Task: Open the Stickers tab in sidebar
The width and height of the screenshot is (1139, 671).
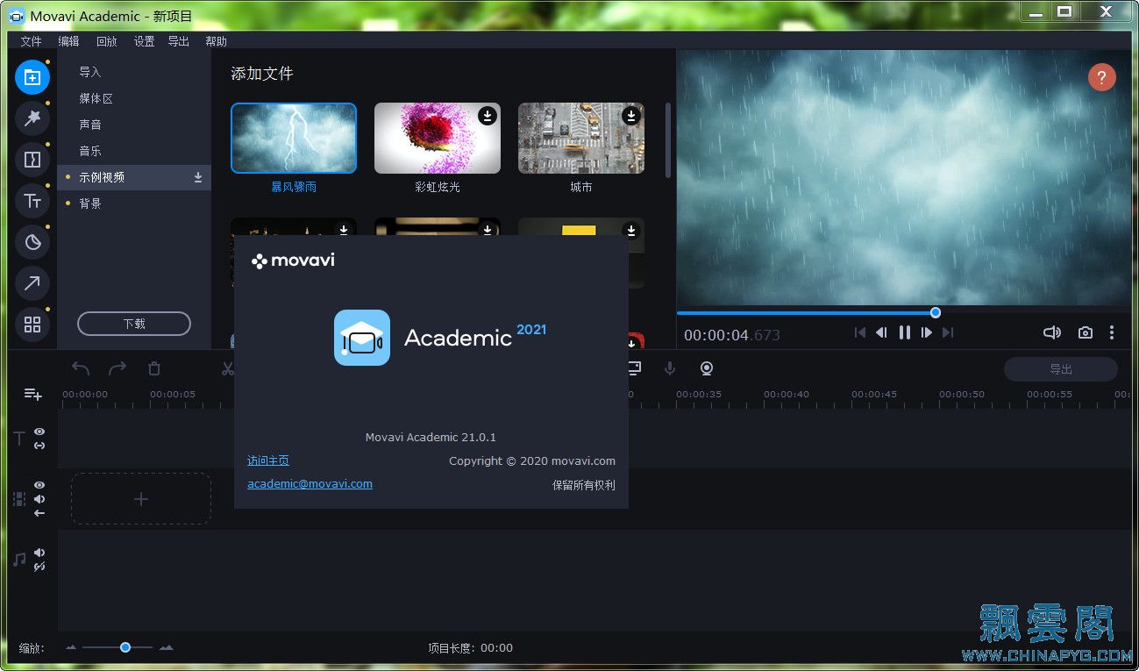Action: click(x=32, y=242)
